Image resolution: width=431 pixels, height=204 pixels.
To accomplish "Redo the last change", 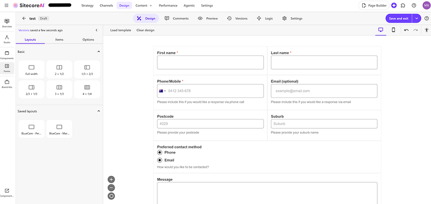I will (x=415, y=30).
